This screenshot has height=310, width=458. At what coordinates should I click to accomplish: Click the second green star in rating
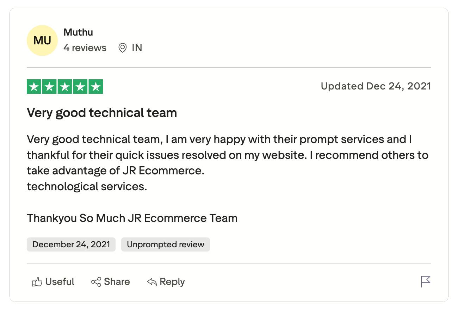click(49, 87)
